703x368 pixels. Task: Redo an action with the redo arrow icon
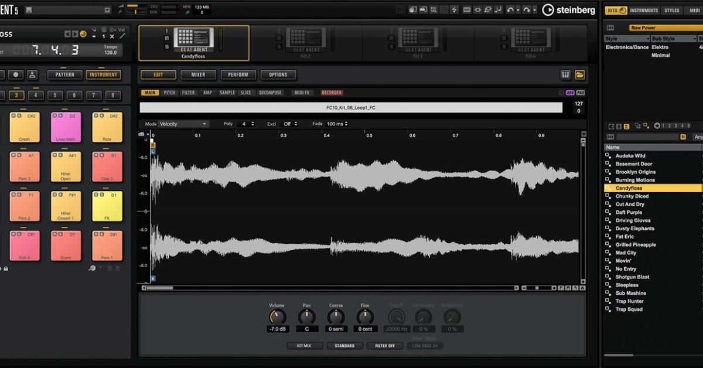tap(525, 9)
